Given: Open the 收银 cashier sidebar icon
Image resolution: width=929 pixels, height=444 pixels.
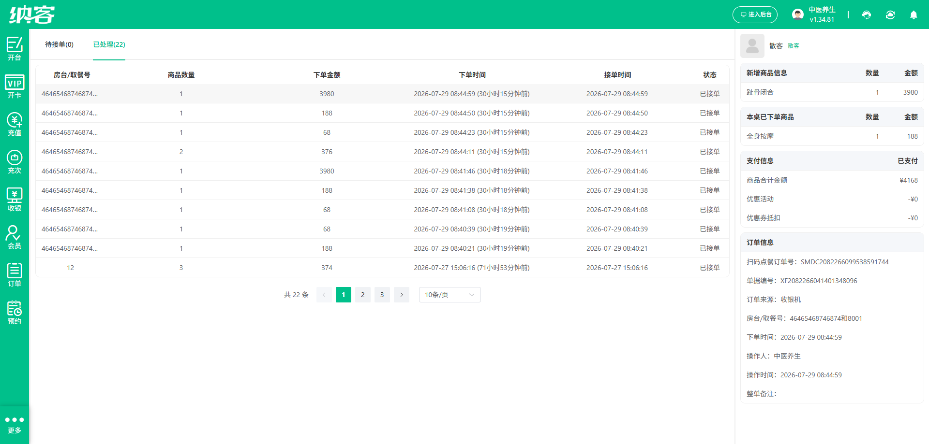Looking at the screenshot, I should click(15, 199).
